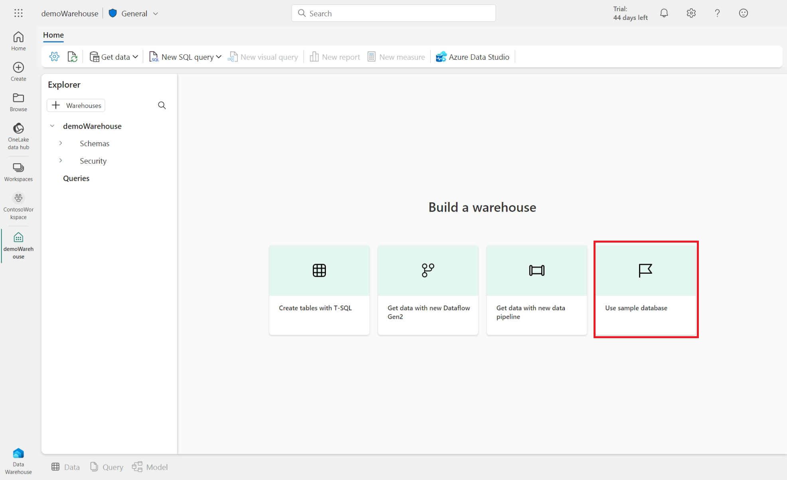Viewport: 787px width, 480px height.
Task: Click the top Search box
Action: [394, 14]
